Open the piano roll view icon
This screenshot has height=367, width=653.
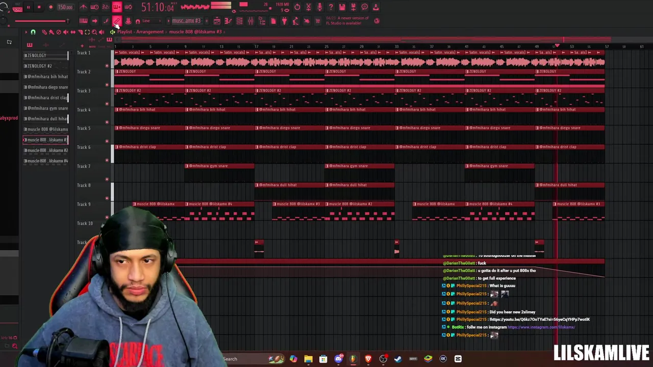(x=228, y=21)
